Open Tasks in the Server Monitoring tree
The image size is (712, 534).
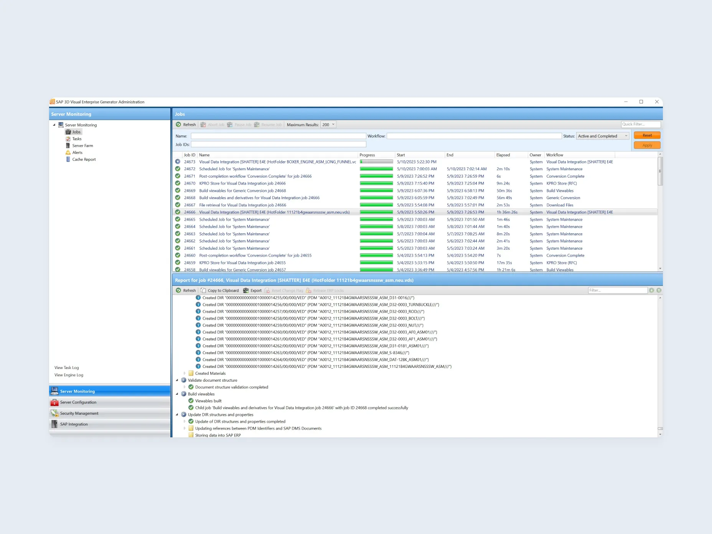click(77, 139)
